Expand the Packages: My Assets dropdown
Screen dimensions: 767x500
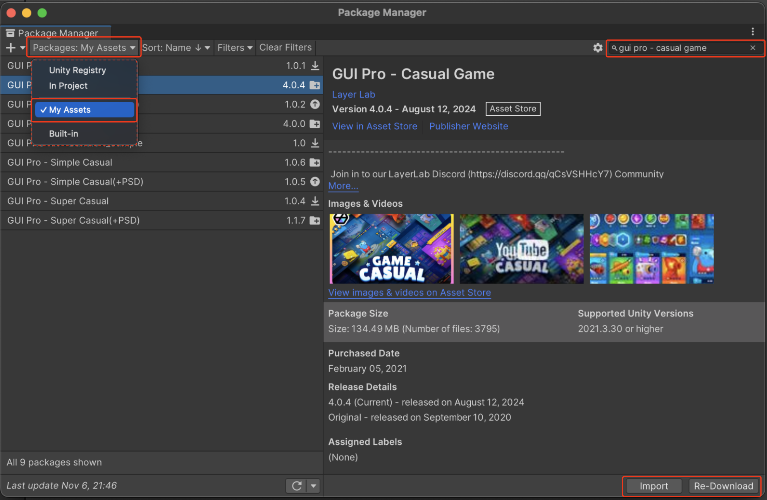(x=84, y=48)
